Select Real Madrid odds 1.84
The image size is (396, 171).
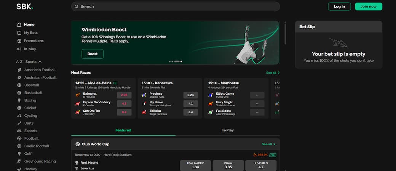(195, 165)
